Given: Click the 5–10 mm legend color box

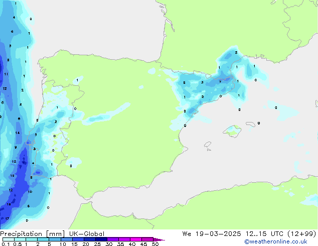Looking at the screenshot, I should (x=55, y=239).
